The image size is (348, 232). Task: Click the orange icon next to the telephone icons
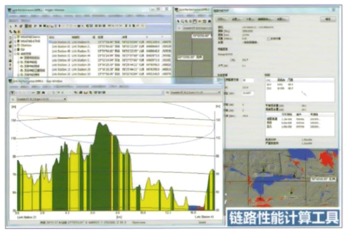click(19, 32)
